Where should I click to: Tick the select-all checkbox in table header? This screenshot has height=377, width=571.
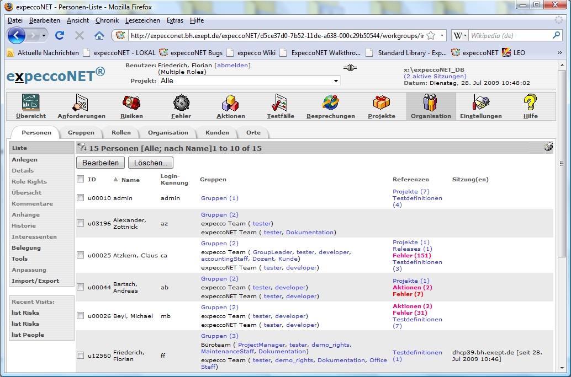click(81, 179)
